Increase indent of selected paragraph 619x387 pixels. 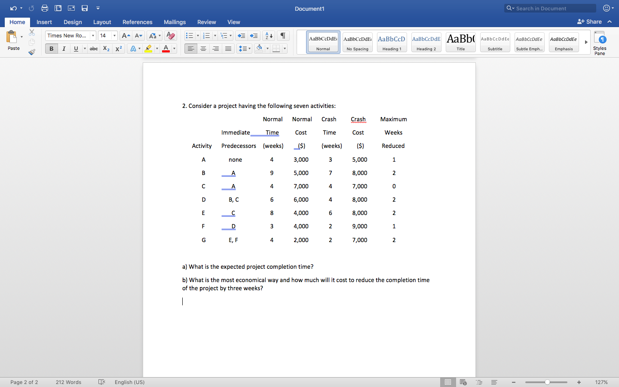[x=254, y=36]
